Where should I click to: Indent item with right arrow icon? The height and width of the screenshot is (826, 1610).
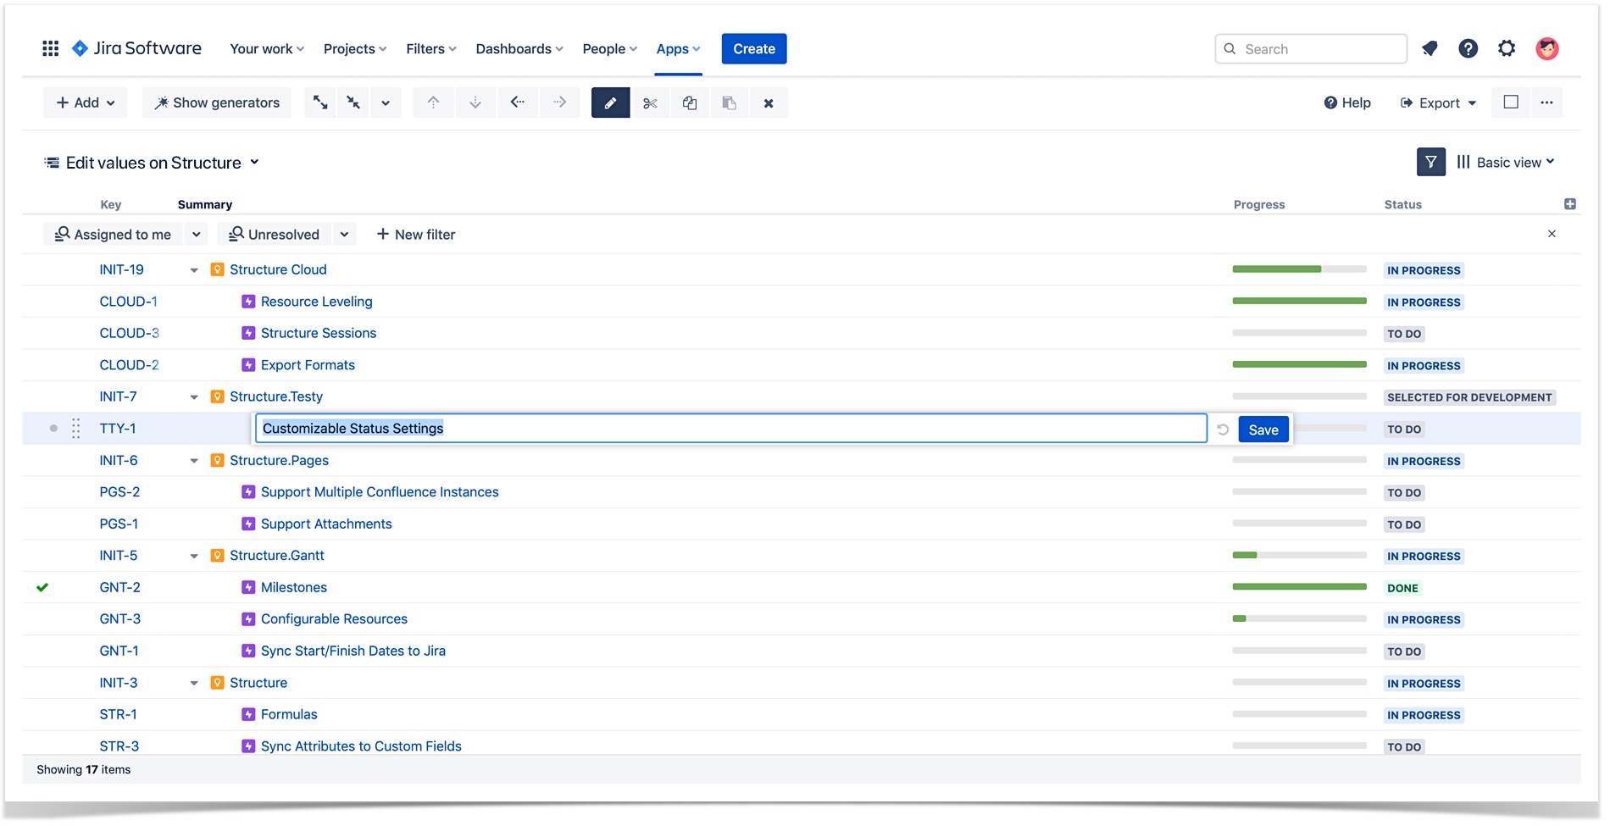tap(559, 103)
